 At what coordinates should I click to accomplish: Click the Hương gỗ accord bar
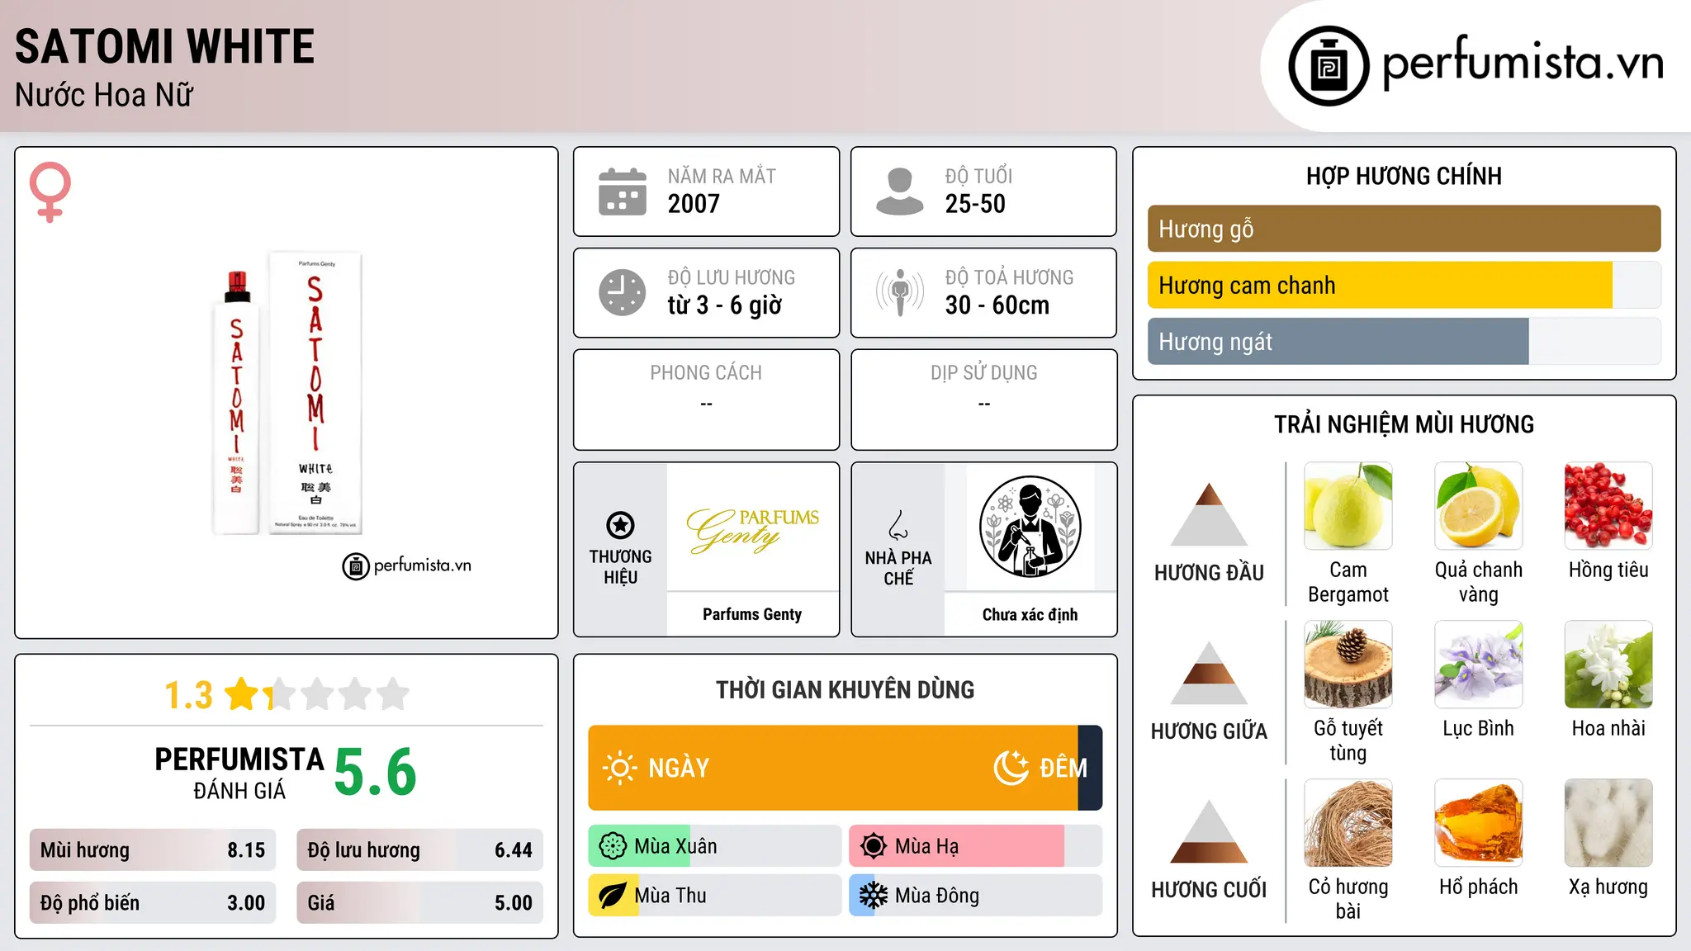pyautogui.click(x=1404, y=229)
